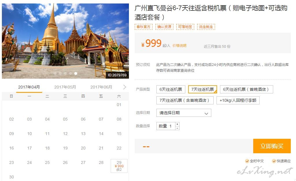Viewport: 296px width, 181px height.
Task: Switch to the 2017年04月 calendar tab
Action: point(29,87)
